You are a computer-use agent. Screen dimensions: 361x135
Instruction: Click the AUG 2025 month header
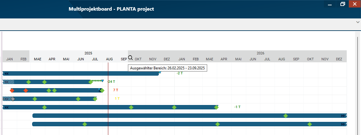coord(110,59)
